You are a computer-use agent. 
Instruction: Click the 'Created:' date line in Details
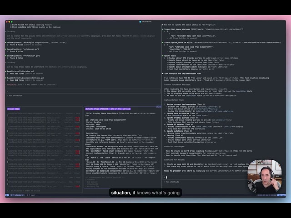point(98,129)
